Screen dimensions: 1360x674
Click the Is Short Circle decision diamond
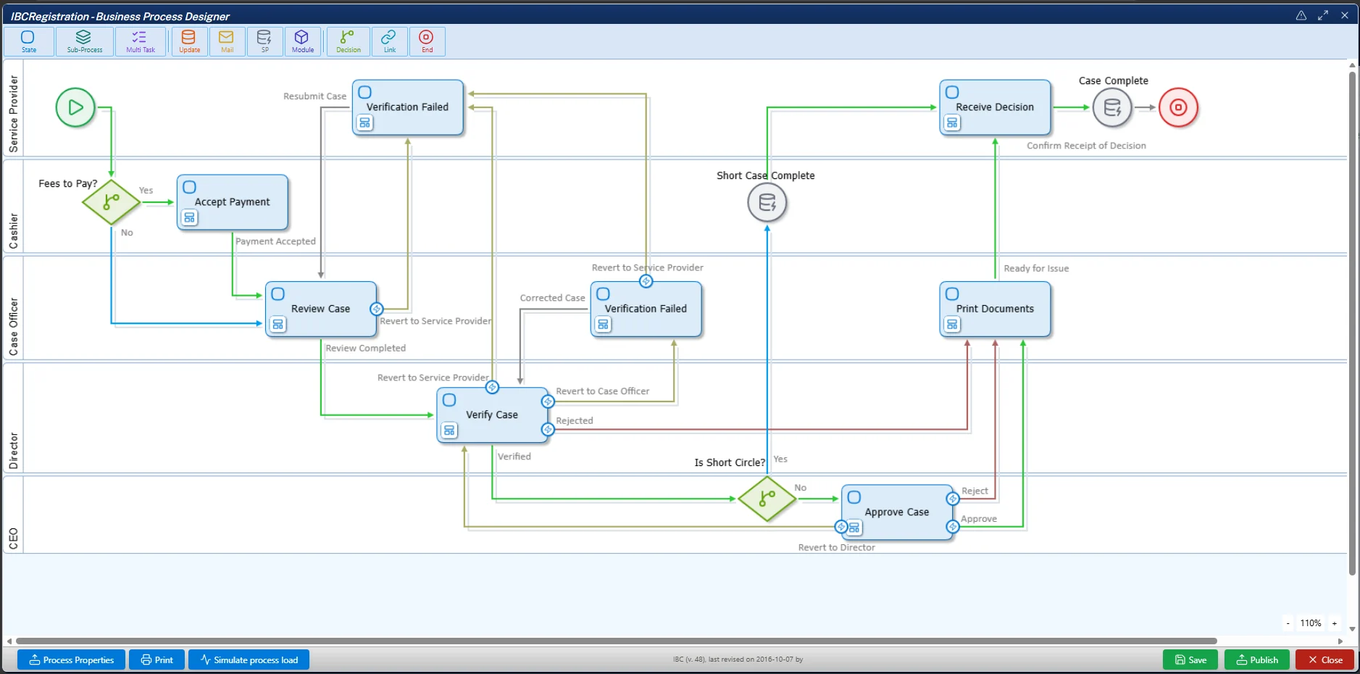coord(767,499)
